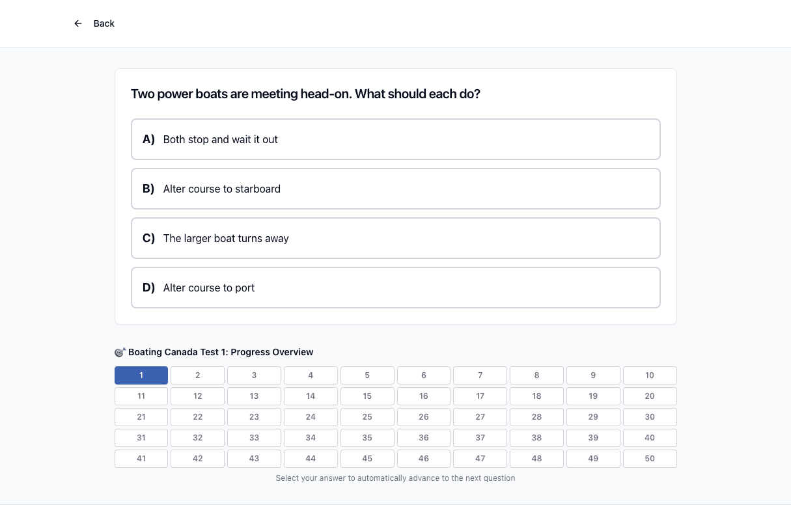Go to question 41

click(x=141, y=459)
